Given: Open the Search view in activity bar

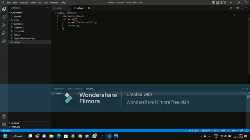Looking at the screenshot, I should [4, 17].
